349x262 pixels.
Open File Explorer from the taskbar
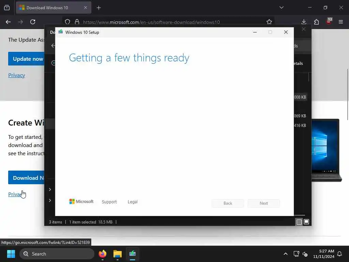pos(118,254)
